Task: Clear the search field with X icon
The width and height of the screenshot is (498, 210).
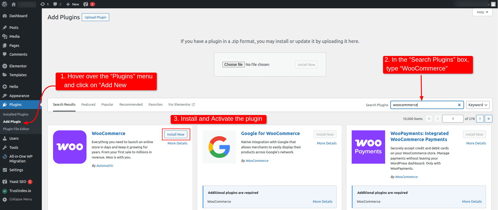Action: 459,105
